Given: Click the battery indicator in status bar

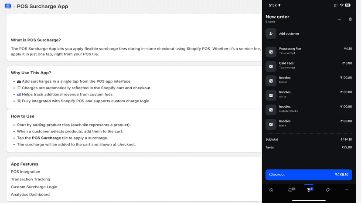Looking at the screenshot, I should [347, 5].
